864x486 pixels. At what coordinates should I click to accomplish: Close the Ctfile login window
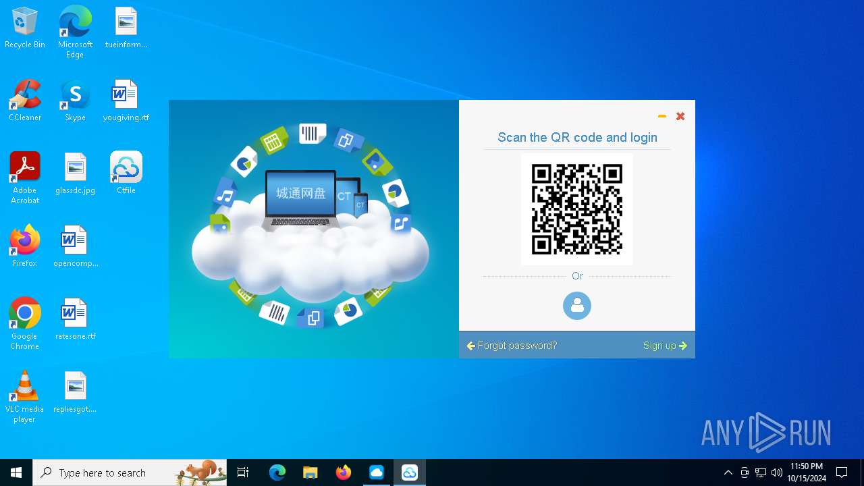(680, 116)
